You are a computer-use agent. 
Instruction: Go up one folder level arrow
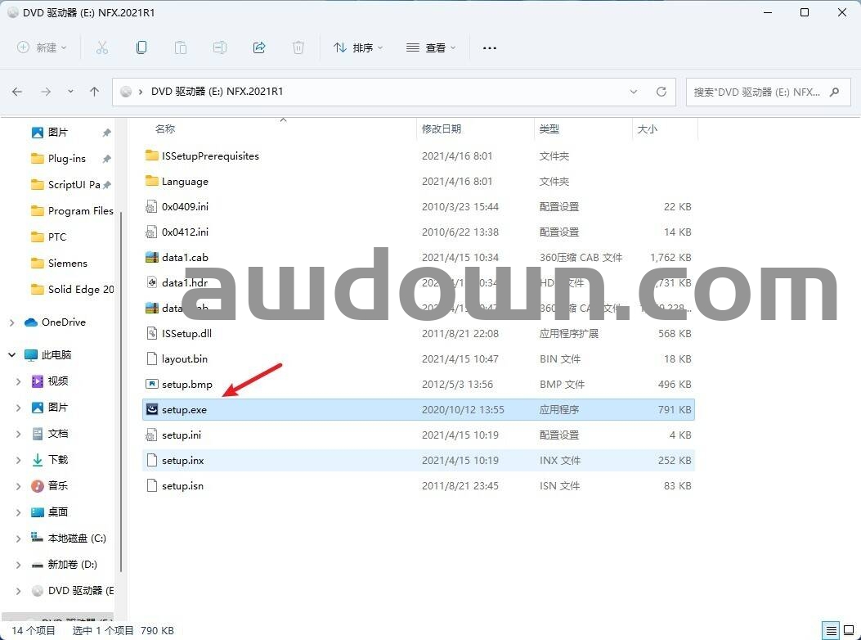pos(94,92)
